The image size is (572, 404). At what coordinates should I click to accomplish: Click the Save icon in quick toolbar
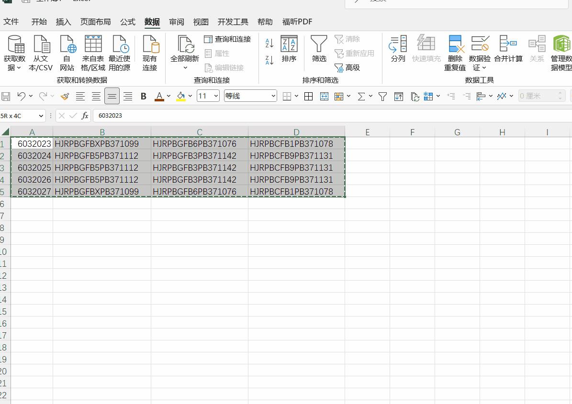pos(6,97)
